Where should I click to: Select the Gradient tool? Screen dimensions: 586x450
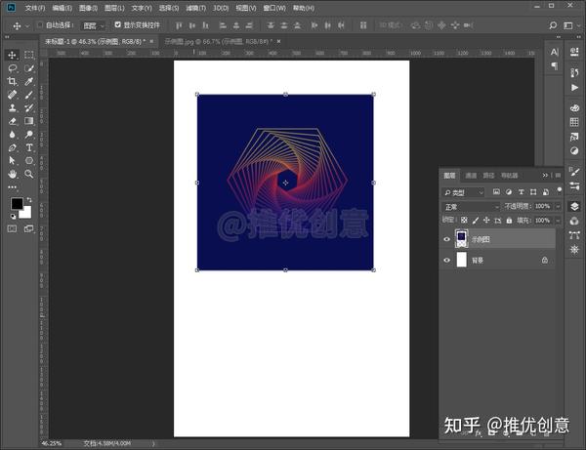(x=28, y=121)
